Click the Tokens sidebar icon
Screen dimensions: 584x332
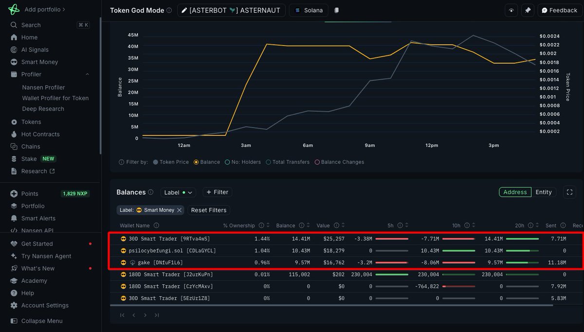pos(14,122)
